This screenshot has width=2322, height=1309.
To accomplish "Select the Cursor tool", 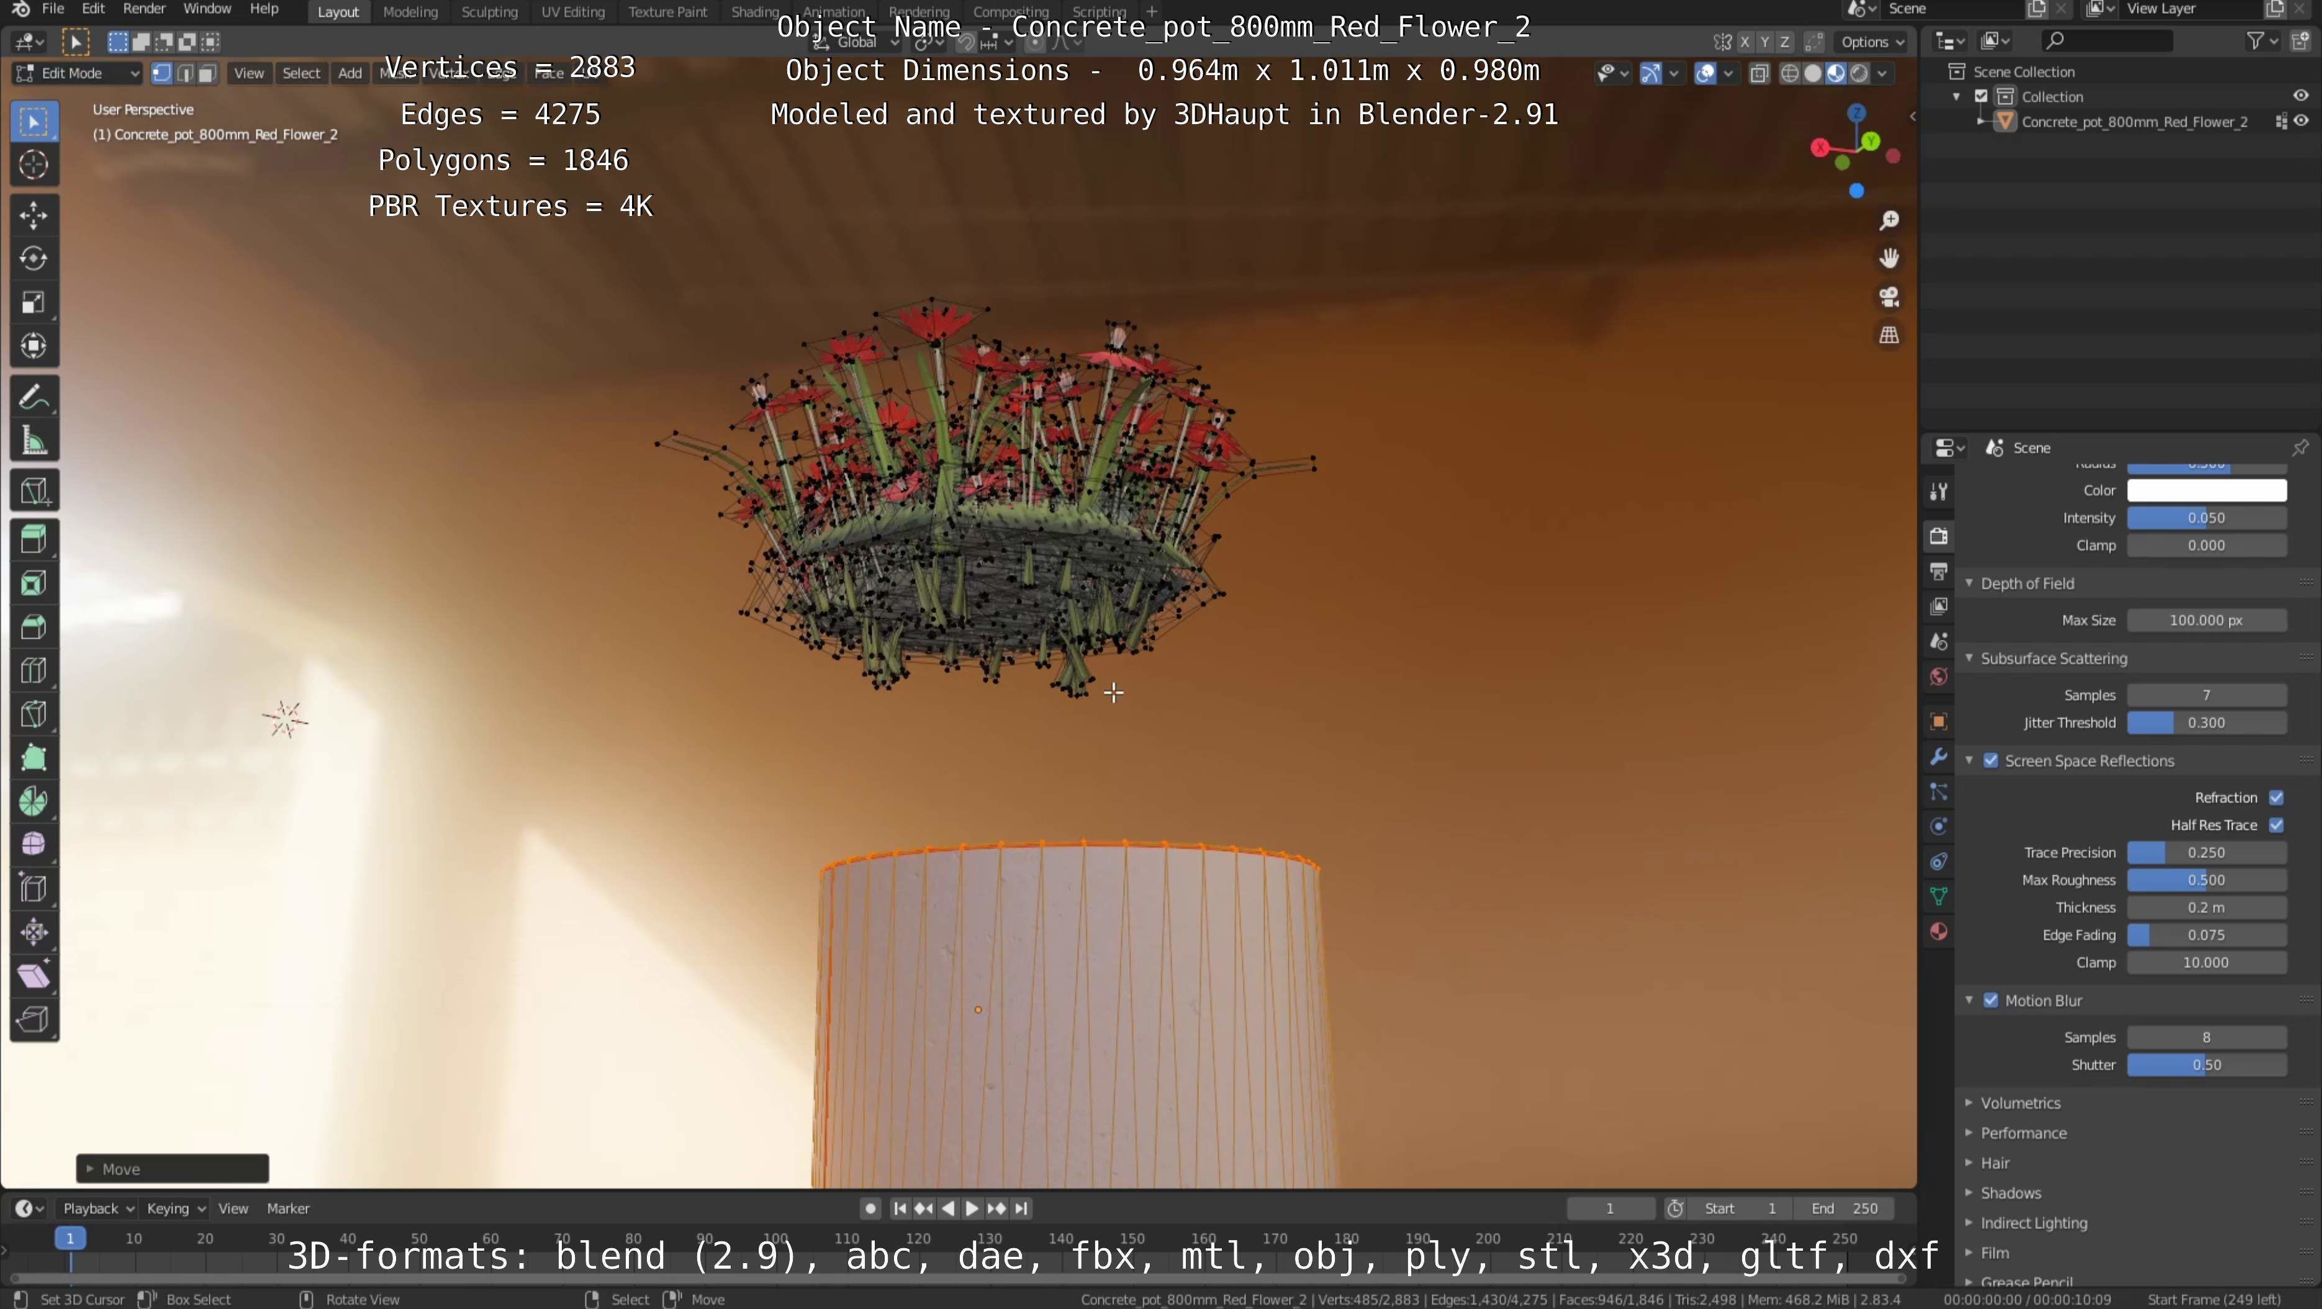I will pos(34,165).
